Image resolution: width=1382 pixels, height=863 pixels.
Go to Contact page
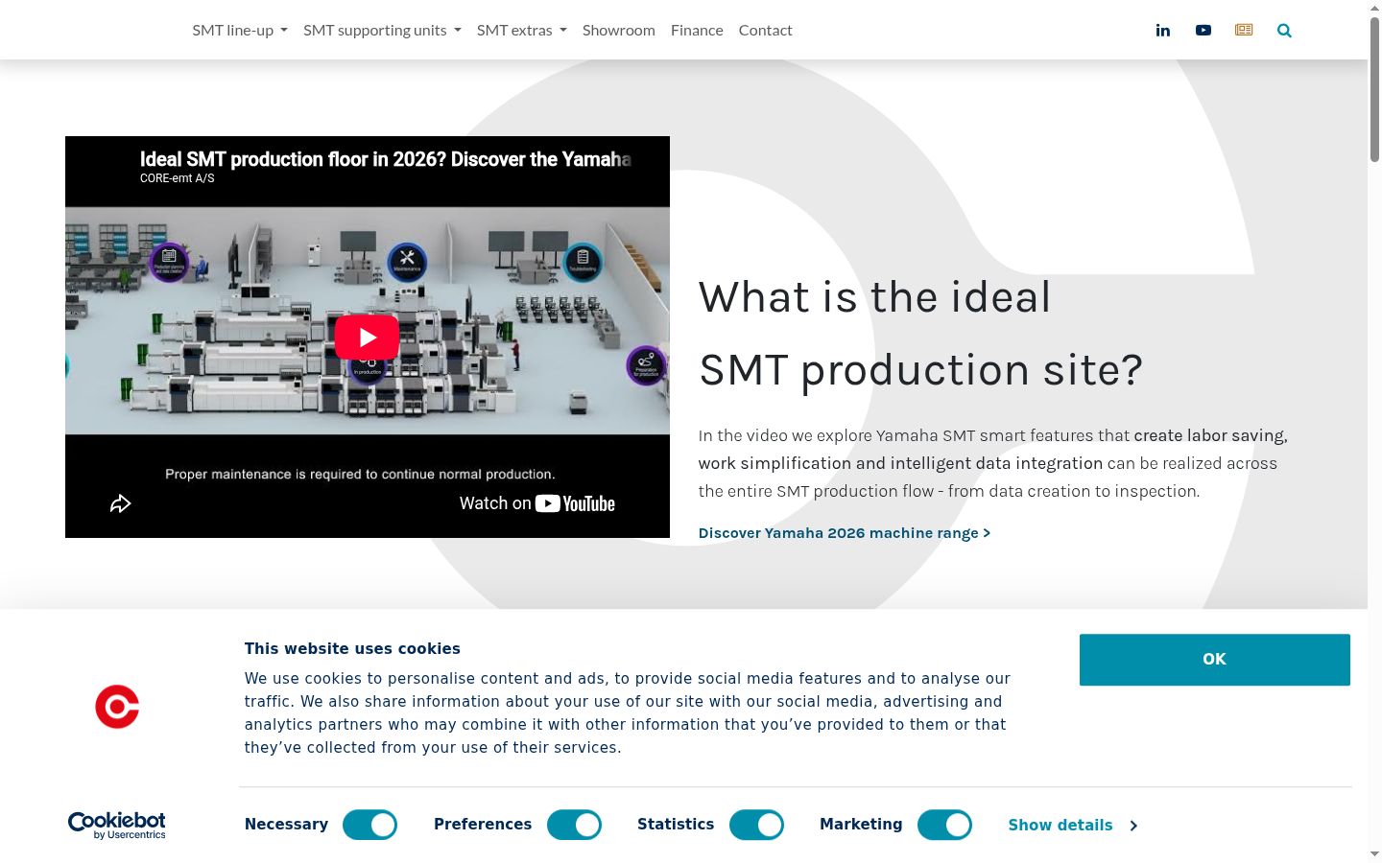click(x=766, y=31)
